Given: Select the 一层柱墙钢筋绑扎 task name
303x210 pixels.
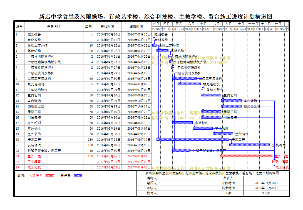Looking at the screenshot, I should point(41,57).
